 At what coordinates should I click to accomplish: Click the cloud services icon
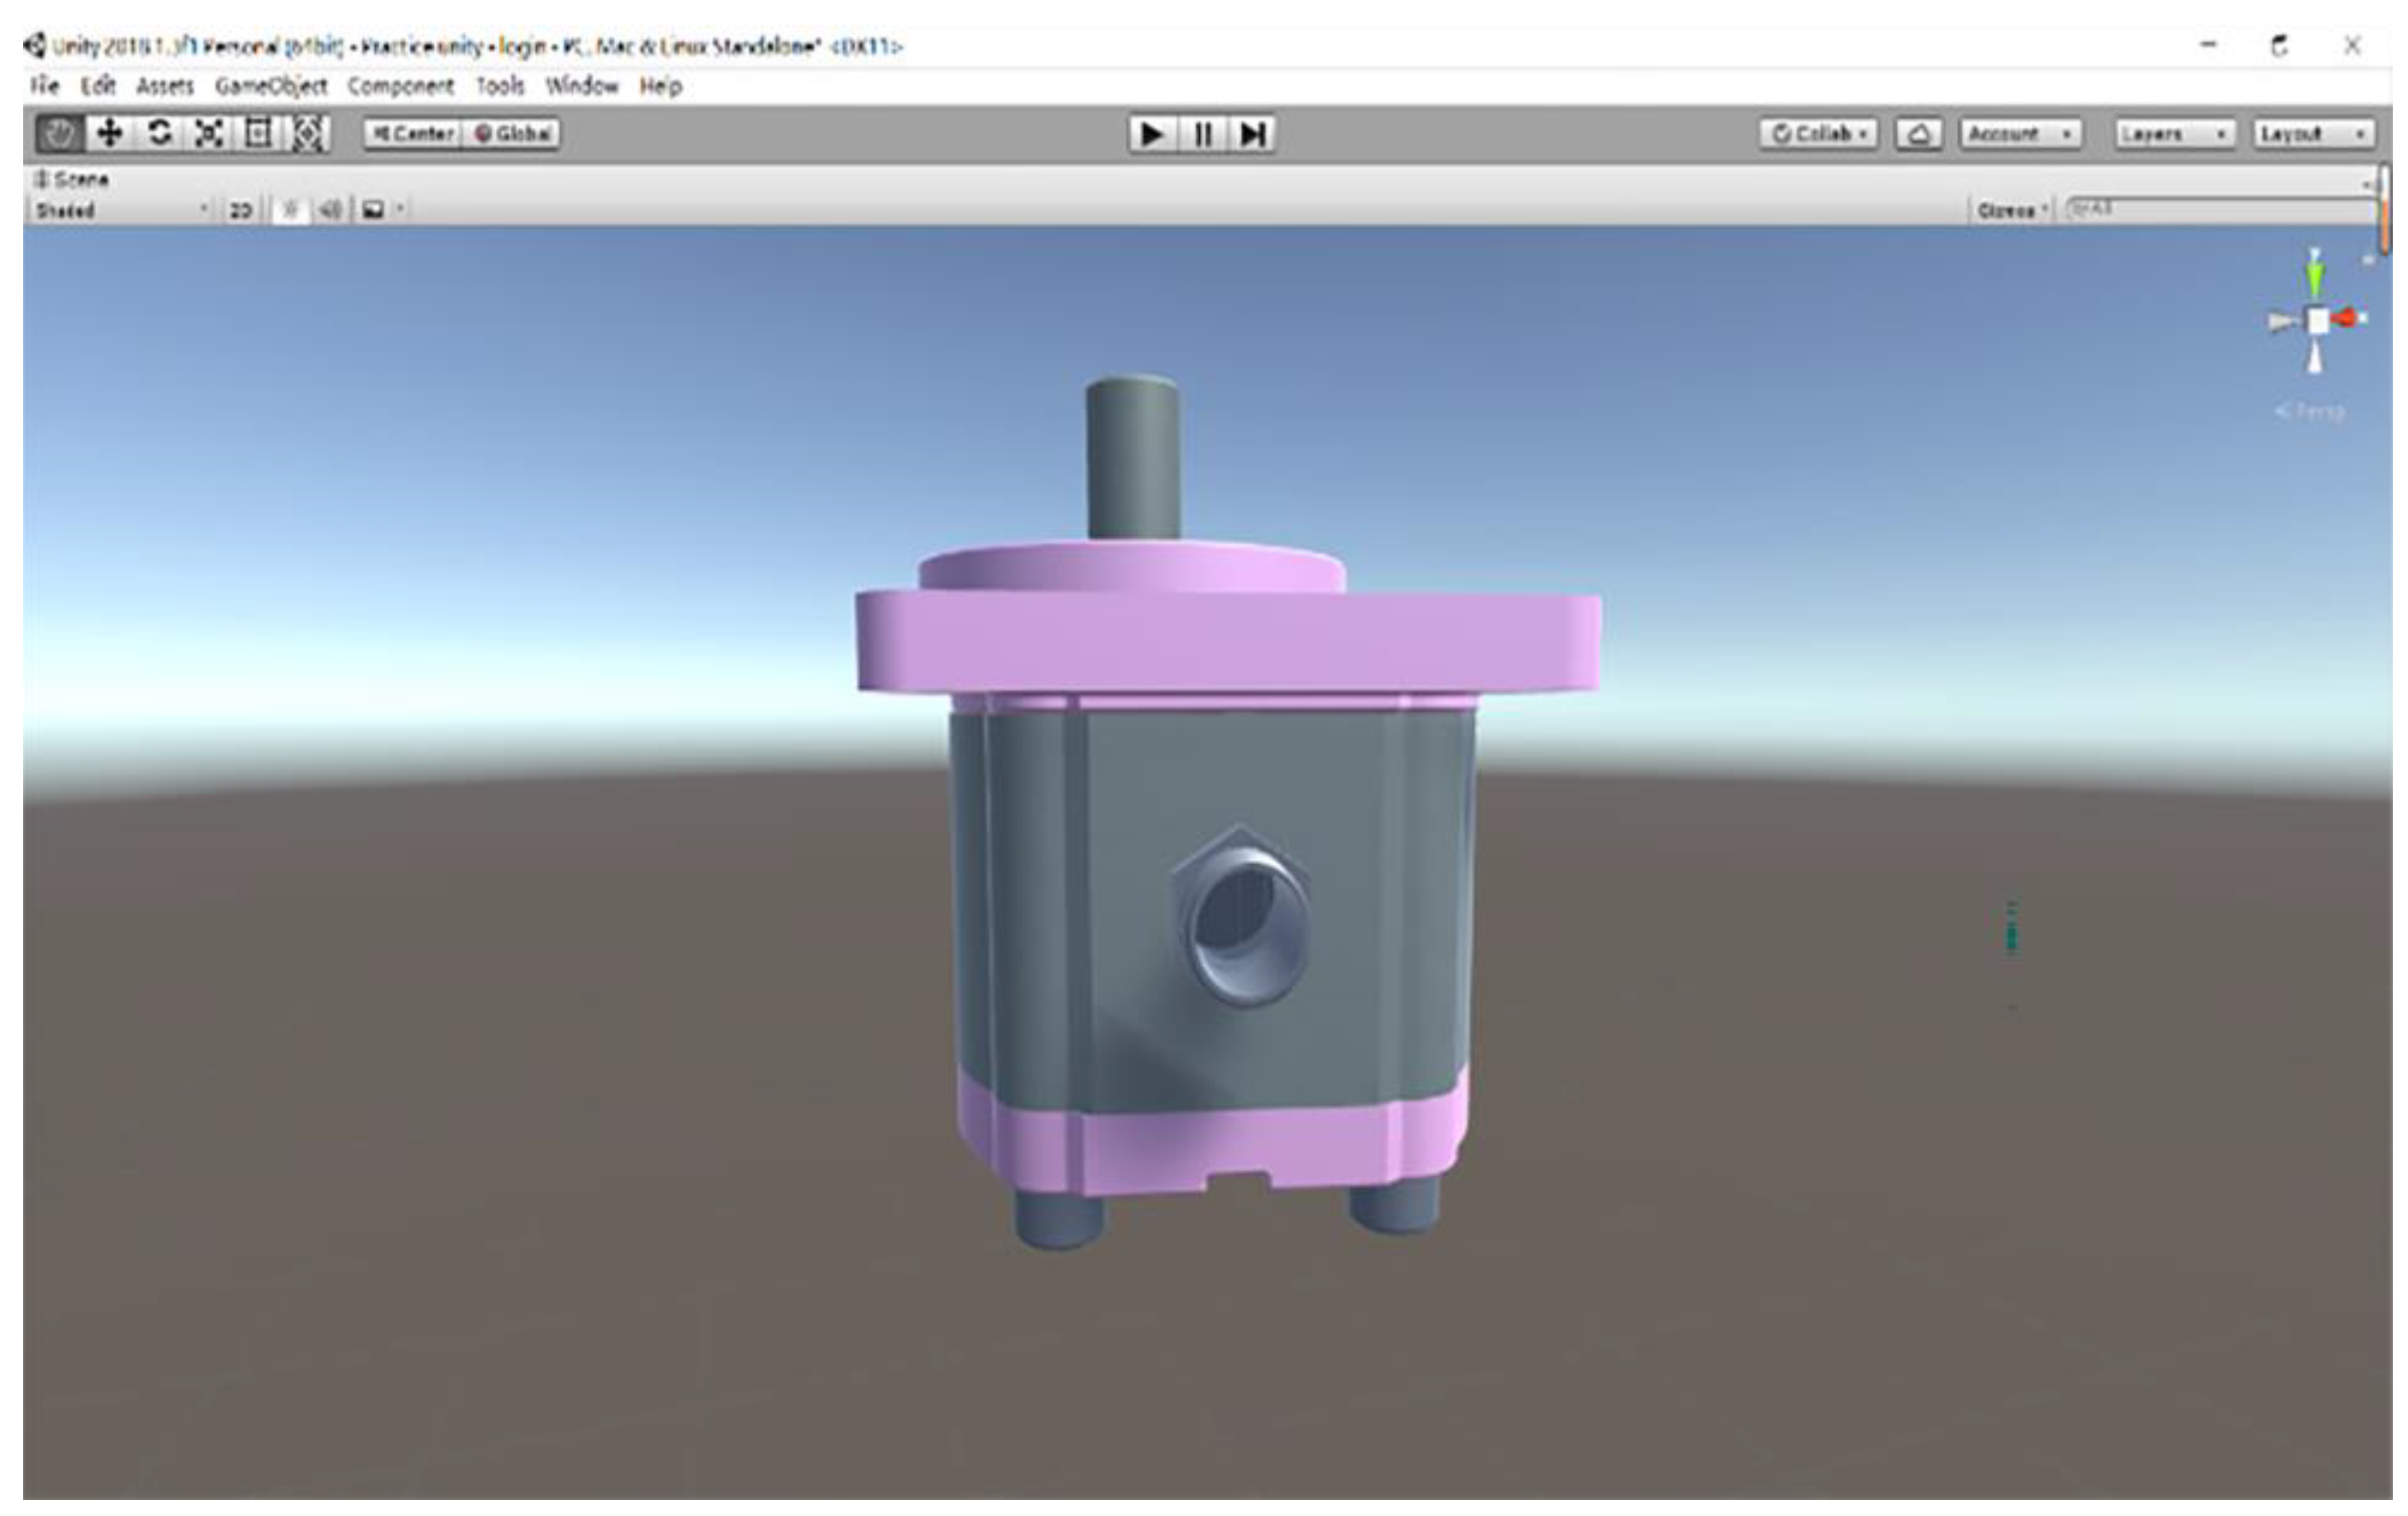[1918, 134]
